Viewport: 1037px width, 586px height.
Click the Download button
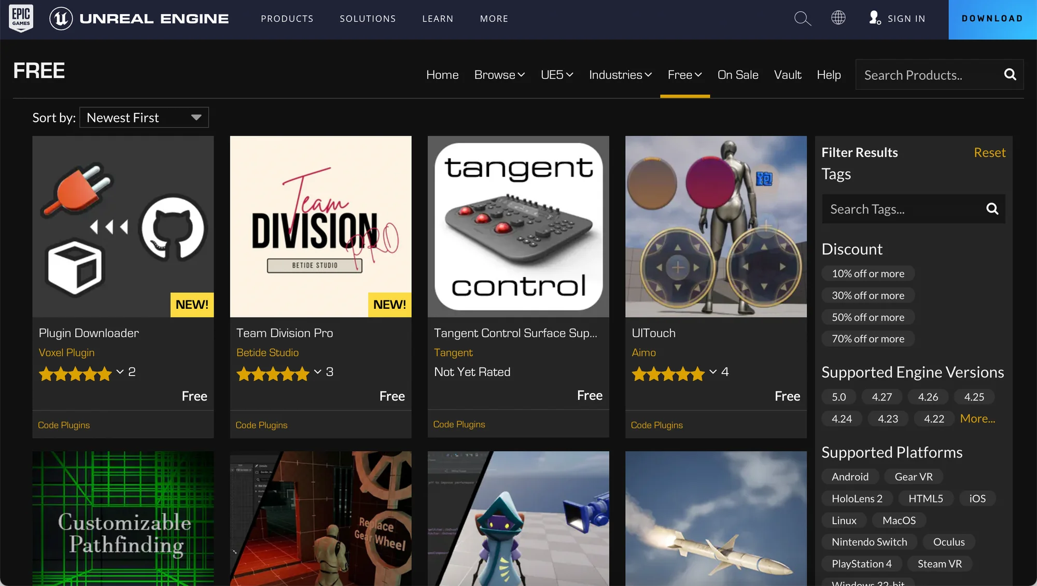tap(992, 19)
